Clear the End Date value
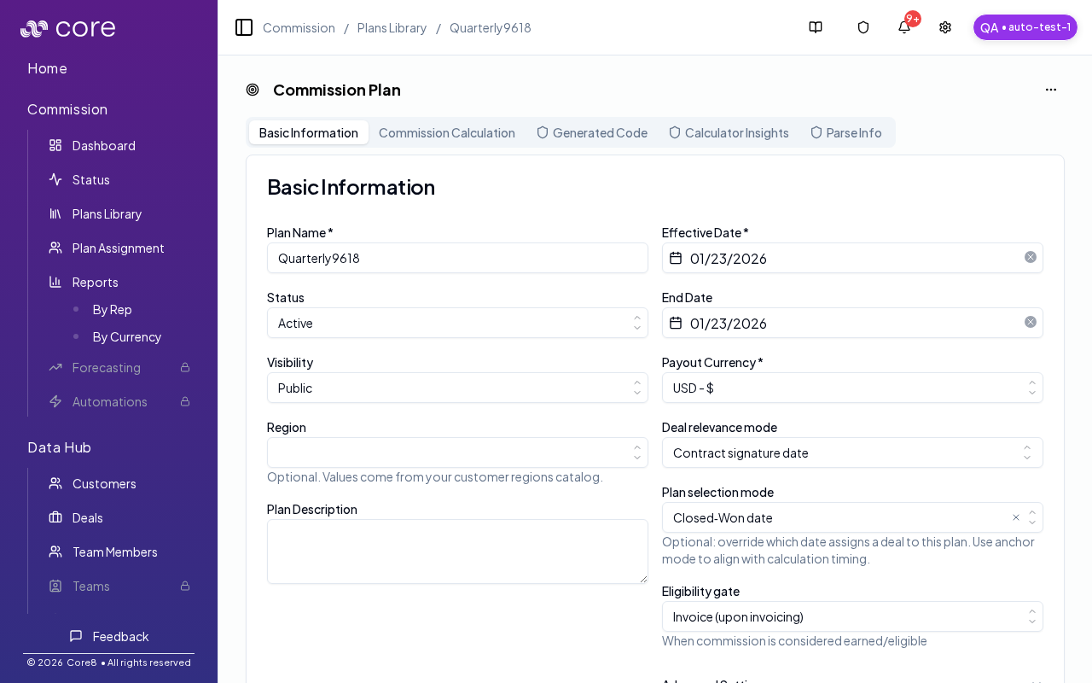This screenshot has height=683, width=1092. [1031, 322]
